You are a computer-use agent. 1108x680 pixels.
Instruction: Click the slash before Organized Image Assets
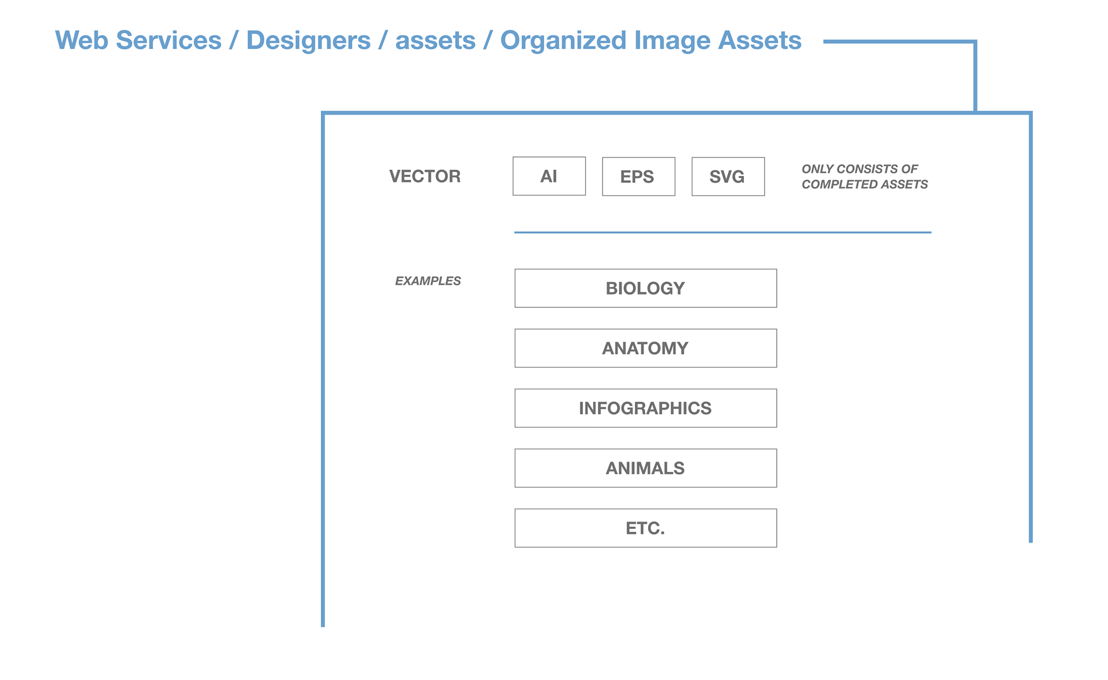click(488, 40)
